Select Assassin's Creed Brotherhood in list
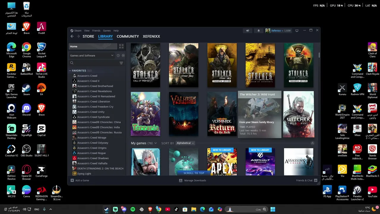The height and width of the screenshot is (214, 380). (95, 86)
